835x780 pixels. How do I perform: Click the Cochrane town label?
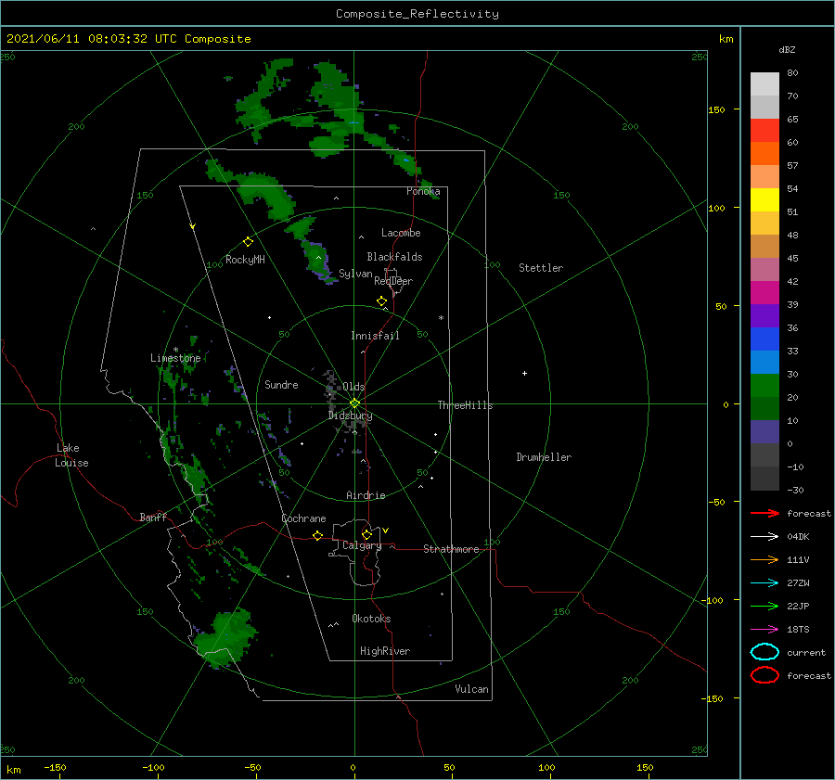coord(303,518)
